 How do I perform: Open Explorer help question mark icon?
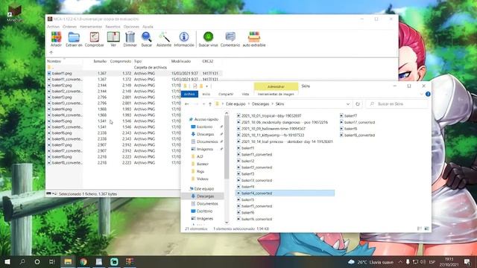pos(428,95)
